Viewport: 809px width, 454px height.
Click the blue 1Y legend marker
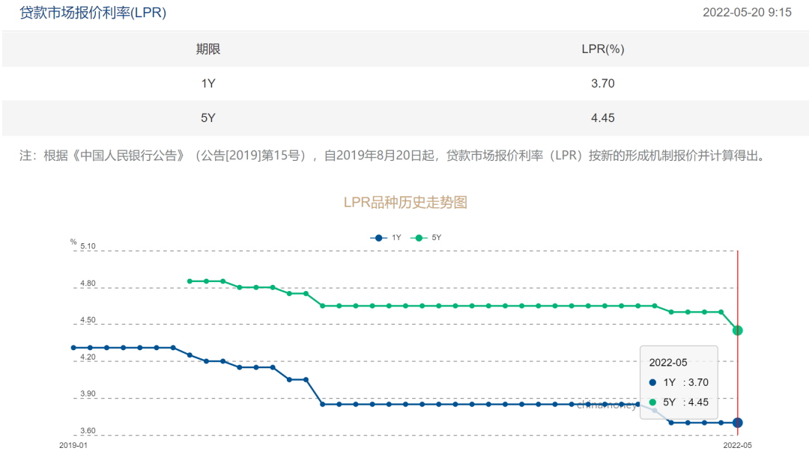pyautogui.click(x=378, y=237)
